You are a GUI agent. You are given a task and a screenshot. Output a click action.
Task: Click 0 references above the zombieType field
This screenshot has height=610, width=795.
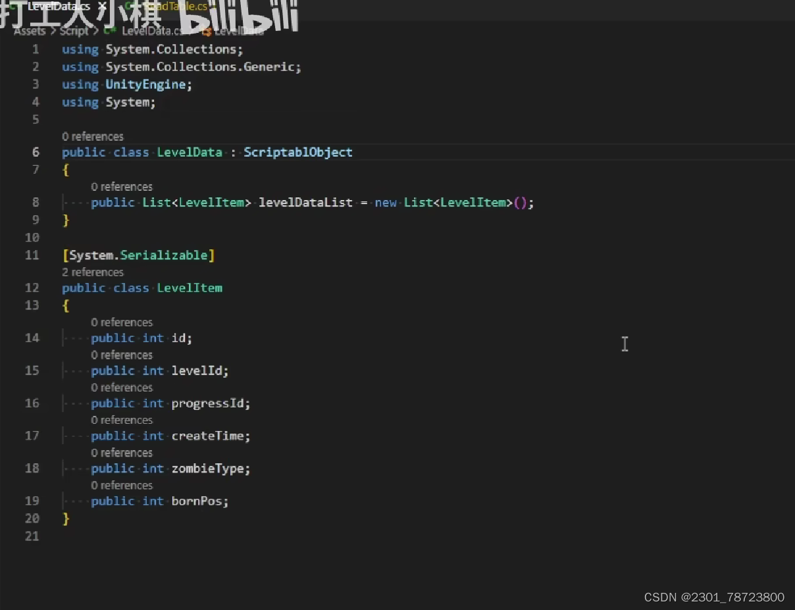point(122,453)
